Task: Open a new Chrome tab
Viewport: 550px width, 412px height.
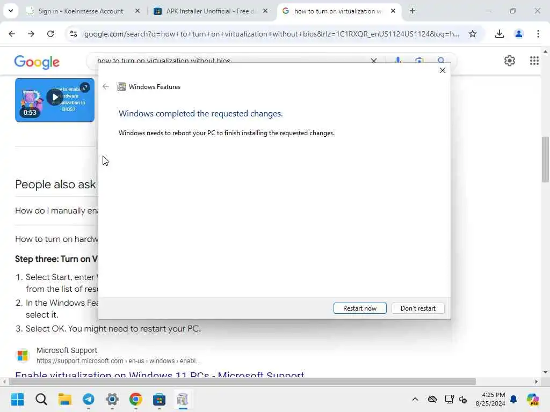Action: tap(412, 11)
